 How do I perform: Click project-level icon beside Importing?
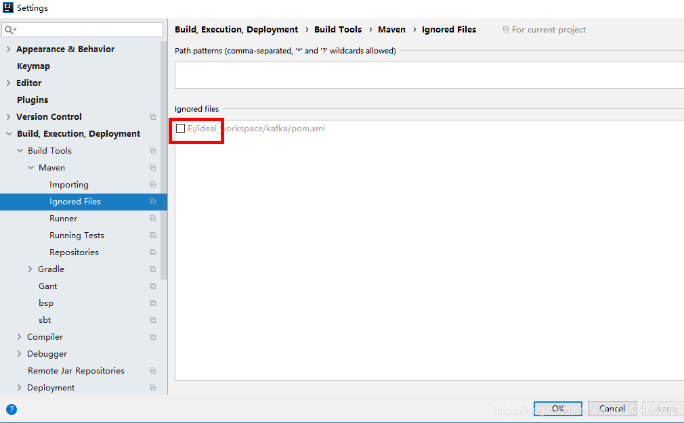point(152,185)
